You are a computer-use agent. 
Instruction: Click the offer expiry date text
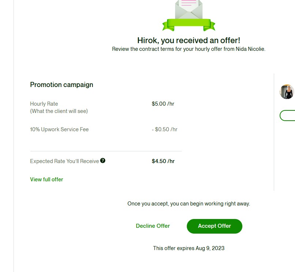coord(189,248)
